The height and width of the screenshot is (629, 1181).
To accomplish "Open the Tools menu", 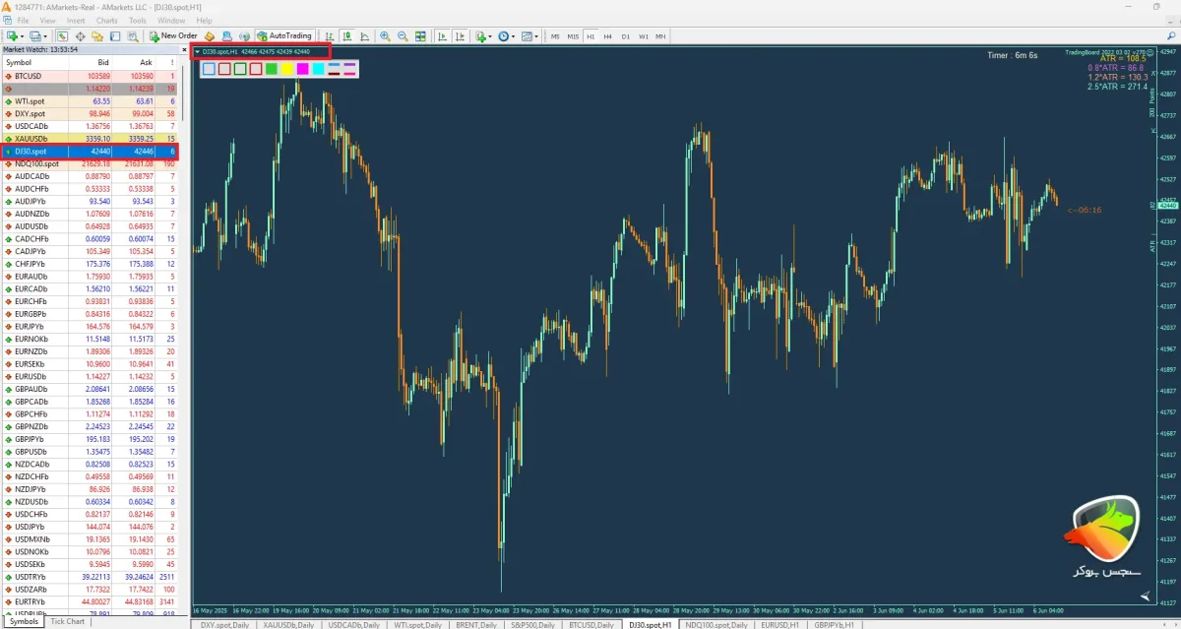I will pyautogui.click(x=138, y=20).
